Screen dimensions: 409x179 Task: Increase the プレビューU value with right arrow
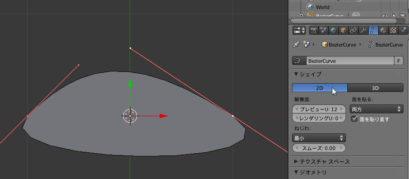342,109
